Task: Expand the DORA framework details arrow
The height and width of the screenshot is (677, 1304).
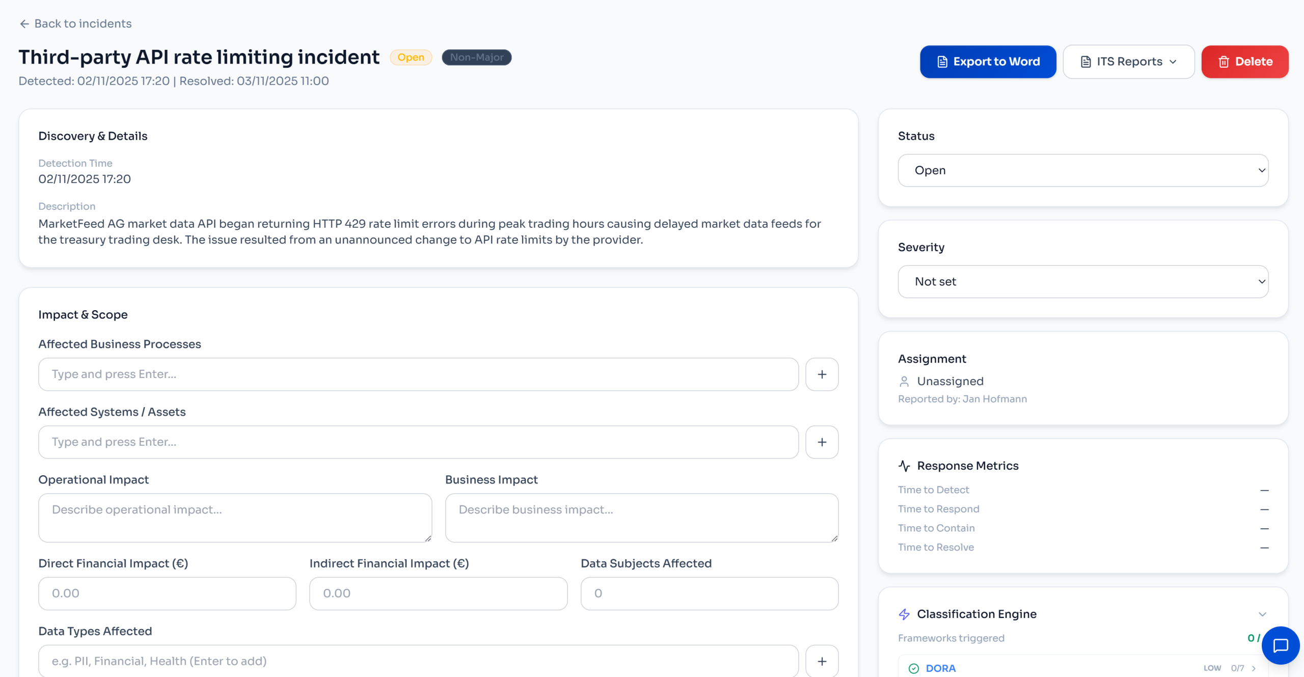Action: click(x=1255, y=668)
